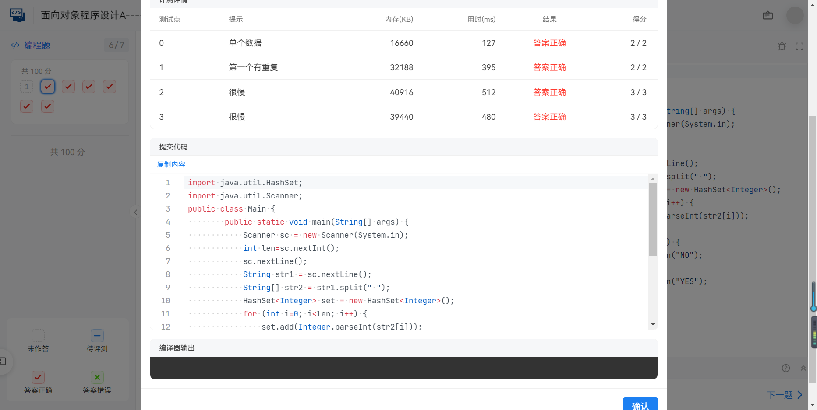Go to 下一题 next question
The height and width of the screenshot is (410, 817).
coord(785,395)
